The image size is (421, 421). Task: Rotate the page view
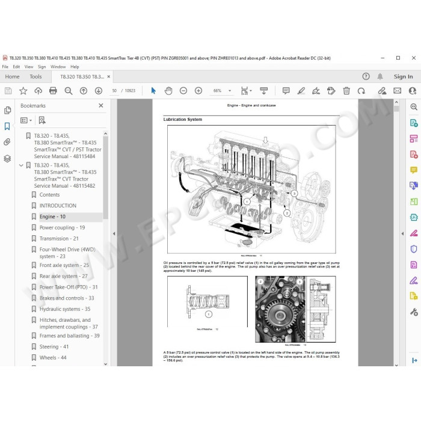361,91
